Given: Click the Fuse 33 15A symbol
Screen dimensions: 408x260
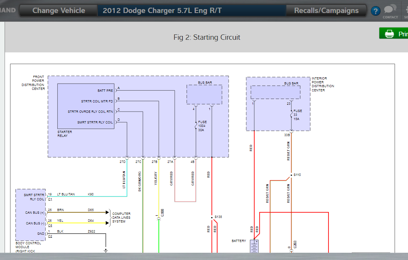Looking at the screenshot, I should coord(291,114).
